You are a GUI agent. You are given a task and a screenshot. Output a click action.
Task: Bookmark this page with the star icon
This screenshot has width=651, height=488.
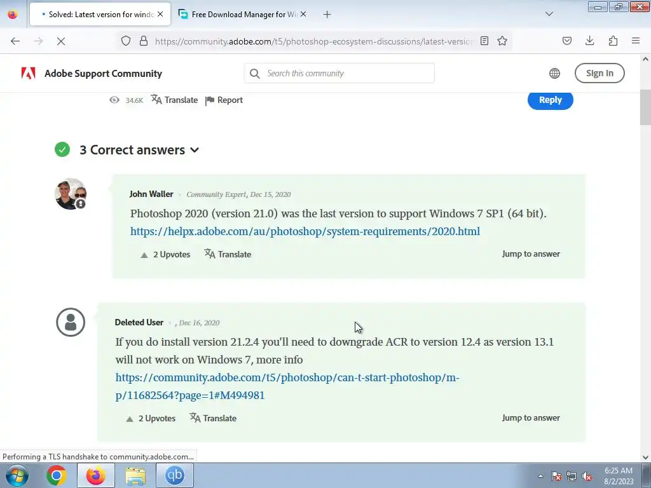[502, 41]
